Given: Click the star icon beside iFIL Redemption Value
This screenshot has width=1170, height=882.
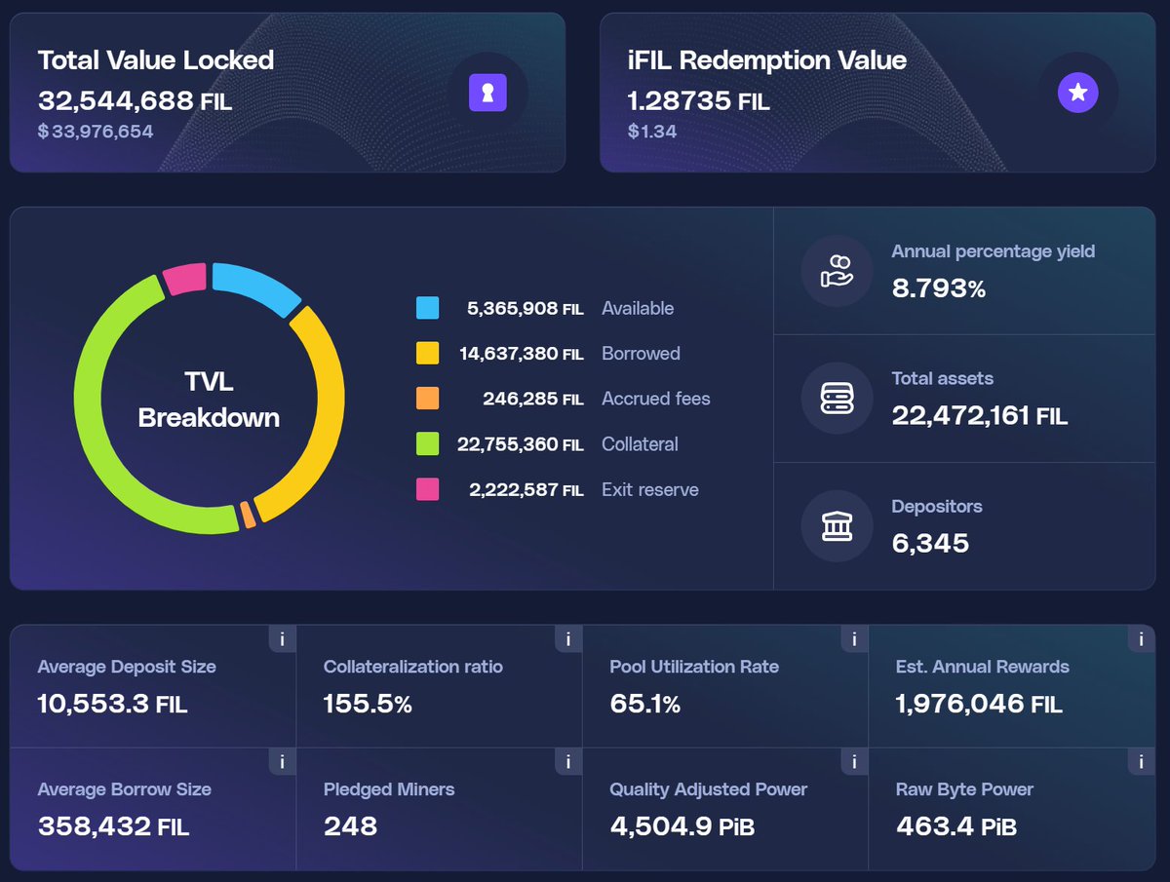Looking at the screenshot, I should pos(1077,94).
